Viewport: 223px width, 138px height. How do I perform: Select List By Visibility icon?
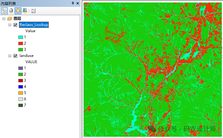[18, 11]
